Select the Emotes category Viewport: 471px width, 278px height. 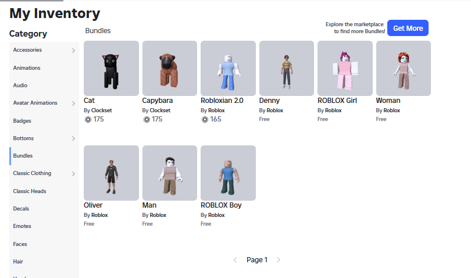[x=44, y=226]
